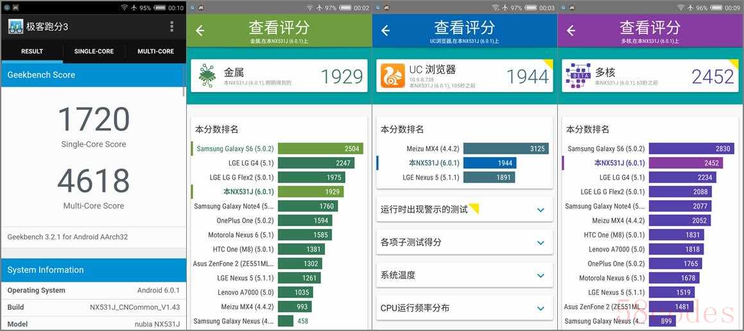
Task: Select the Lenovo A7000 bar scoring 1818
Action: point(677,249)
